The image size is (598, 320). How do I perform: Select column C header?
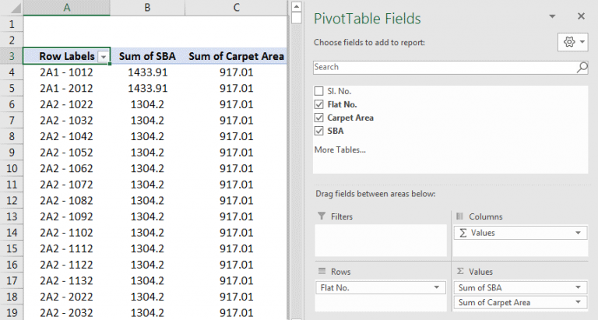[236, 8]
